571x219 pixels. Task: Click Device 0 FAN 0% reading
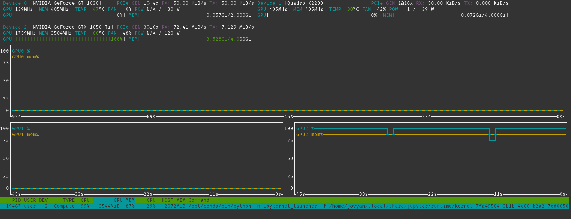120,9
